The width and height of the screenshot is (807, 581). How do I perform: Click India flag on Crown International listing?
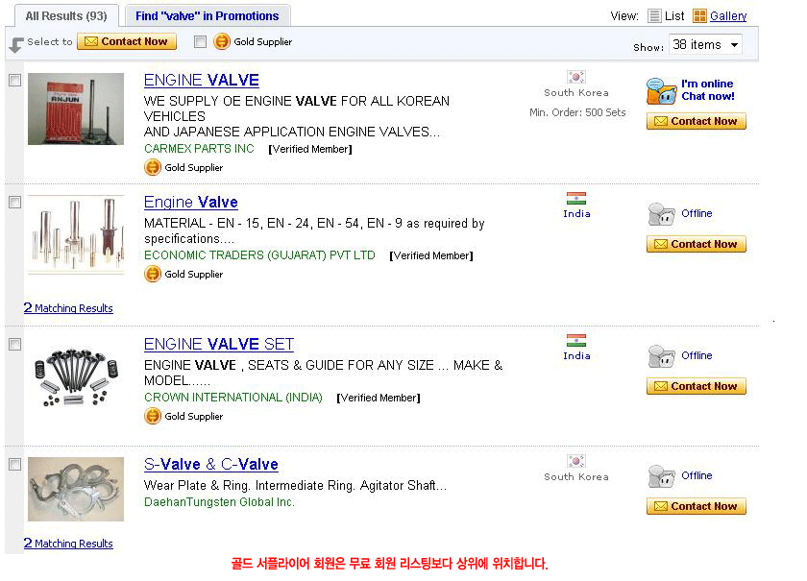[575, 340]
